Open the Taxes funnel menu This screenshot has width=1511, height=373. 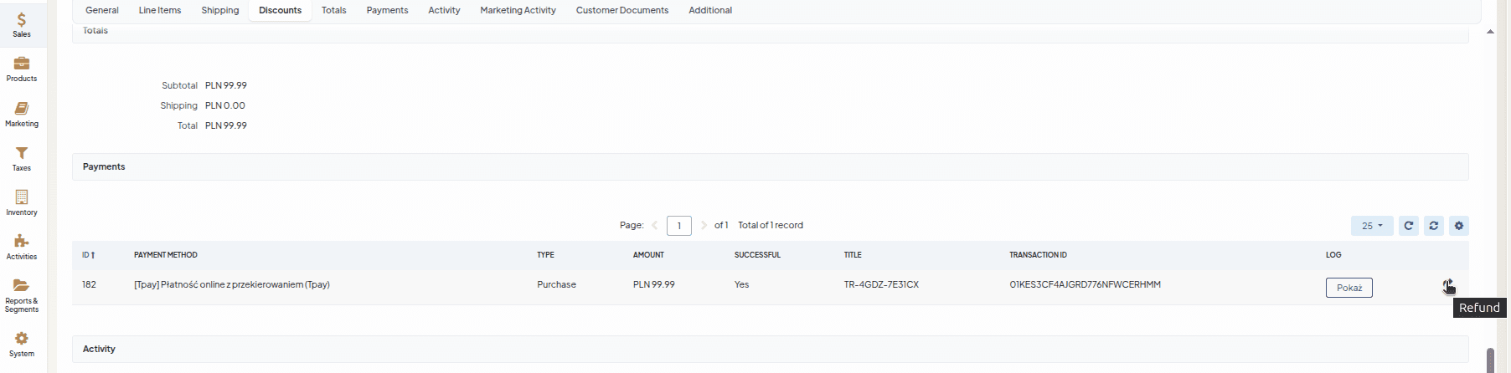[x=22, y=158]
